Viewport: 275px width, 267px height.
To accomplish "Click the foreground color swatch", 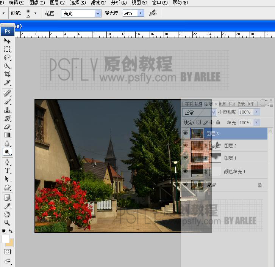I will (6, 239).
